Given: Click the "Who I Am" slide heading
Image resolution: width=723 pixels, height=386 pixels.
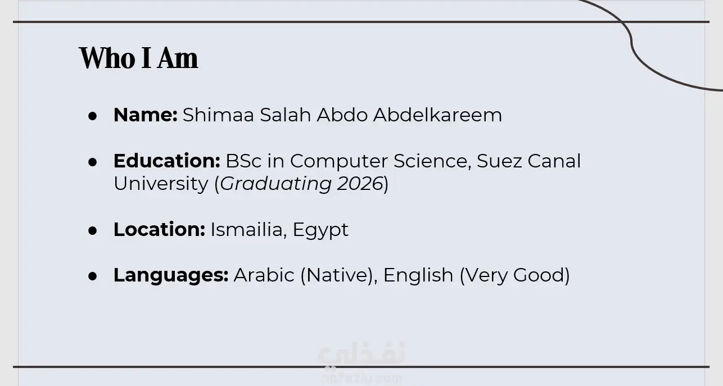Looking at the screenshot, I should [138, 58].
